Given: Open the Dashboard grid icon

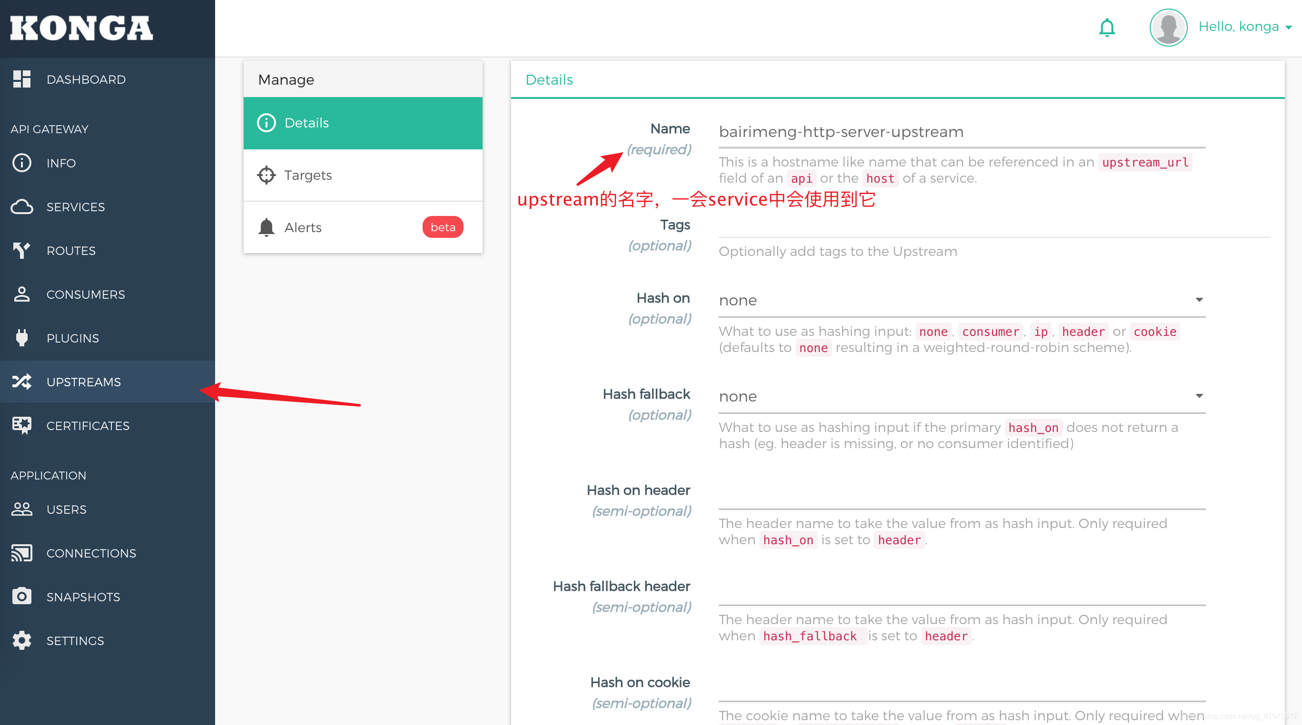Looking at the screenshot, I should 22,79.
